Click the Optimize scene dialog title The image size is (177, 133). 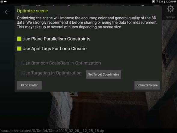[32, 11]
